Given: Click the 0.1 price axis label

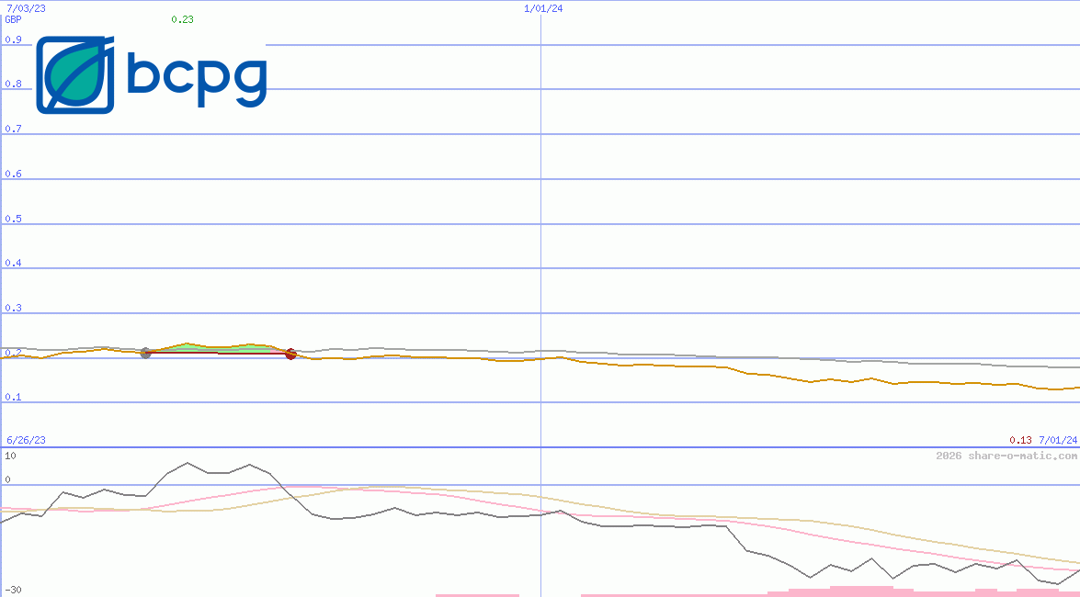Looking at the screenshot, I should coord(14,398).
